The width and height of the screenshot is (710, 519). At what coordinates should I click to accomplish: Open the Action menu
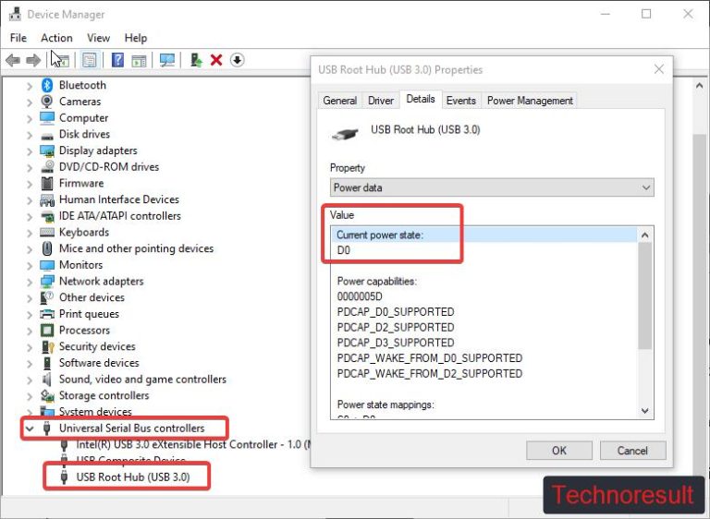tap(56, 38)
